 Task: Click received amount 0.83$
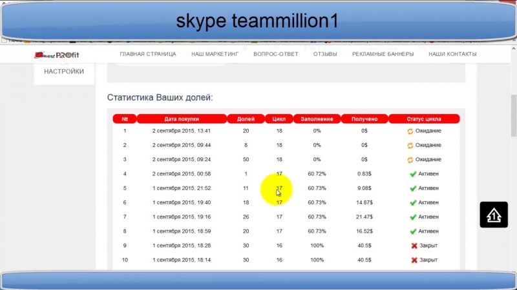point(364,173)
